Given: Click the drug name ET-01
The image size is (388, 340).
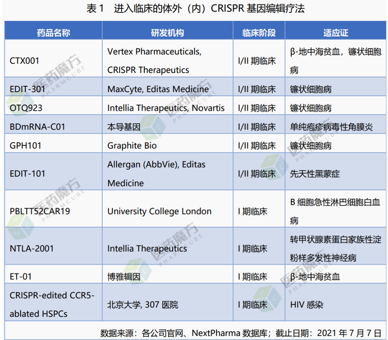Looking at the screenshot, I should click(20, 277).
